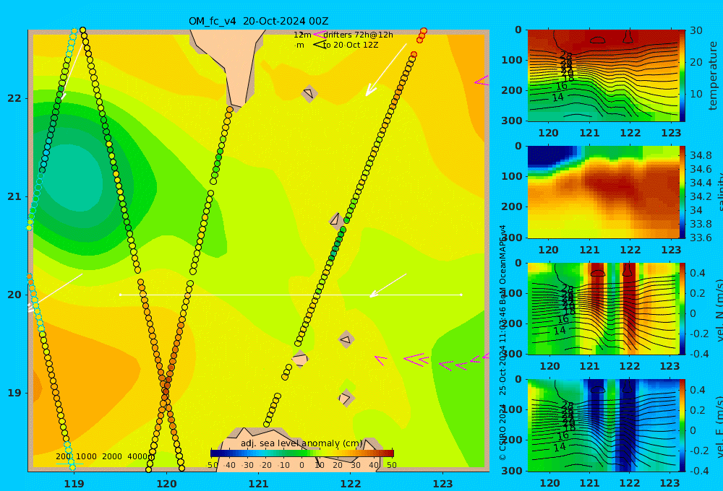Click the '0' label on sea level colorbar
Image resolution: width=723 pixels, height=491 pixels.
pos(301,465)
